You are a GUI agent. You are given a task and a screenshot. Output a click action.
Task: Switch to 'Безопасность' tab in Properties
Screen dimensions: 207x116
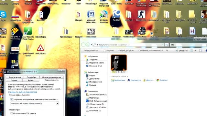coord(15,77)
